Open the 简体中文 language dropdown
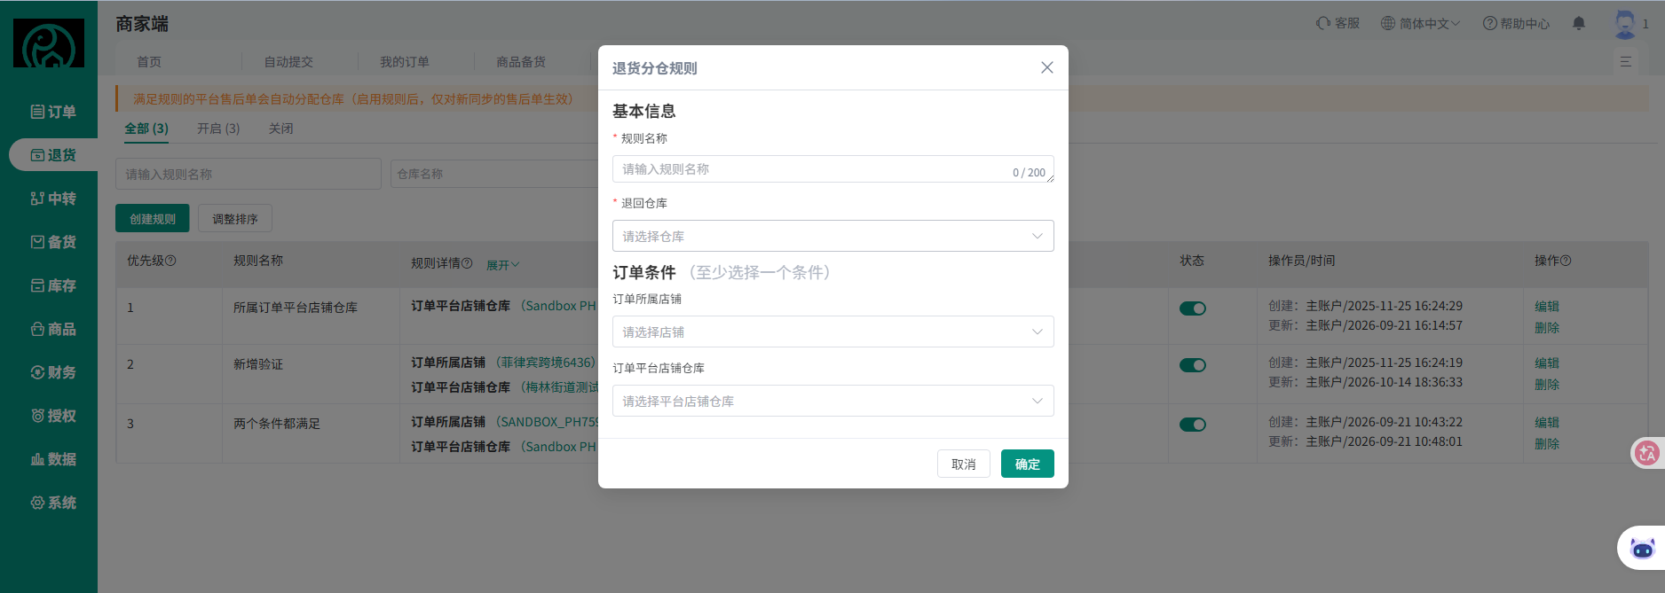The height and width of the screenshot is (593, 1665). (1421, 23)
